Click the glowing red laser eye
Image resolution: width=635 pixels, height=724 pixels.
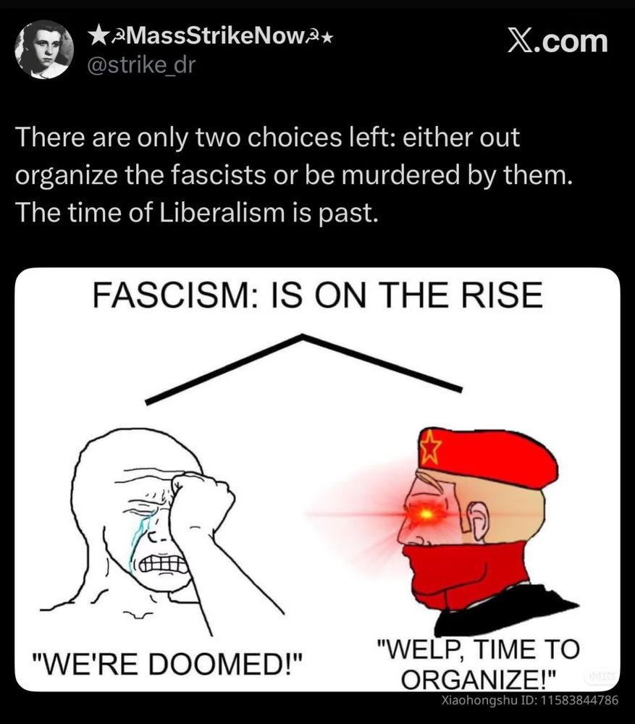(x=426, y=513)
